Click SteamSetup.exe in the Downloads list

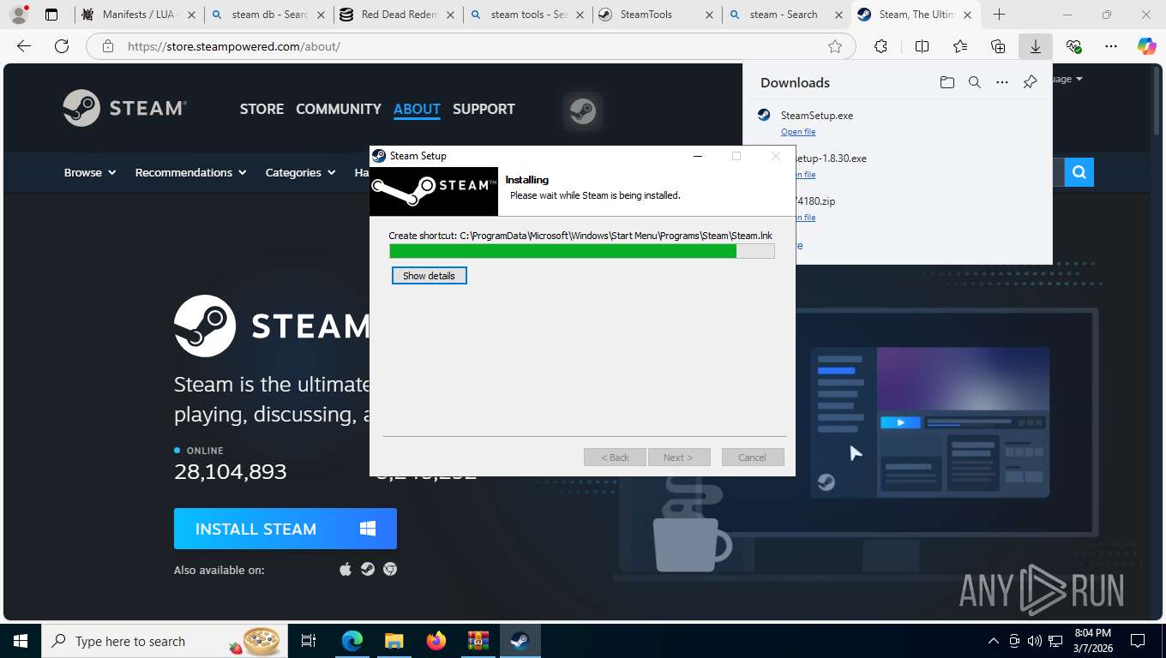(817, 115)
